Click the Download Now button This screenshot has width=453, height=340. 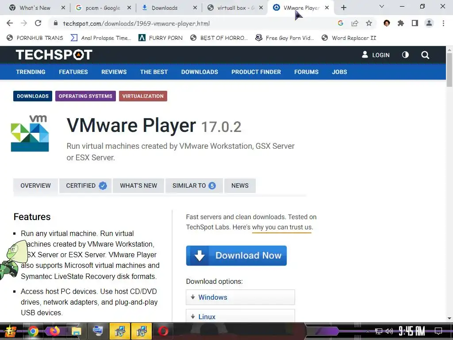pos(236,255)
